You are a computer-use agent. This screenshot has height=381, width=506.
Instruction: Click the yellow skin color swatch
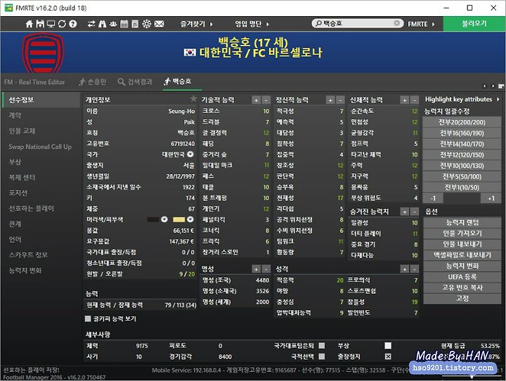[179, 220]
